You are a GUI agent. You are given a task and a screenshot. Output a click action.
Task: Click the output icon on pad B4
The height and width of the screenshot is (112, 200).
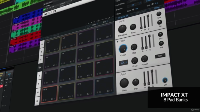pyautogui.click(x=107, y=37)
